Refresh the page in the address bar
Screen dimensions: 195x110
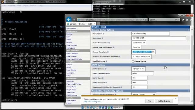pos(146,20)
